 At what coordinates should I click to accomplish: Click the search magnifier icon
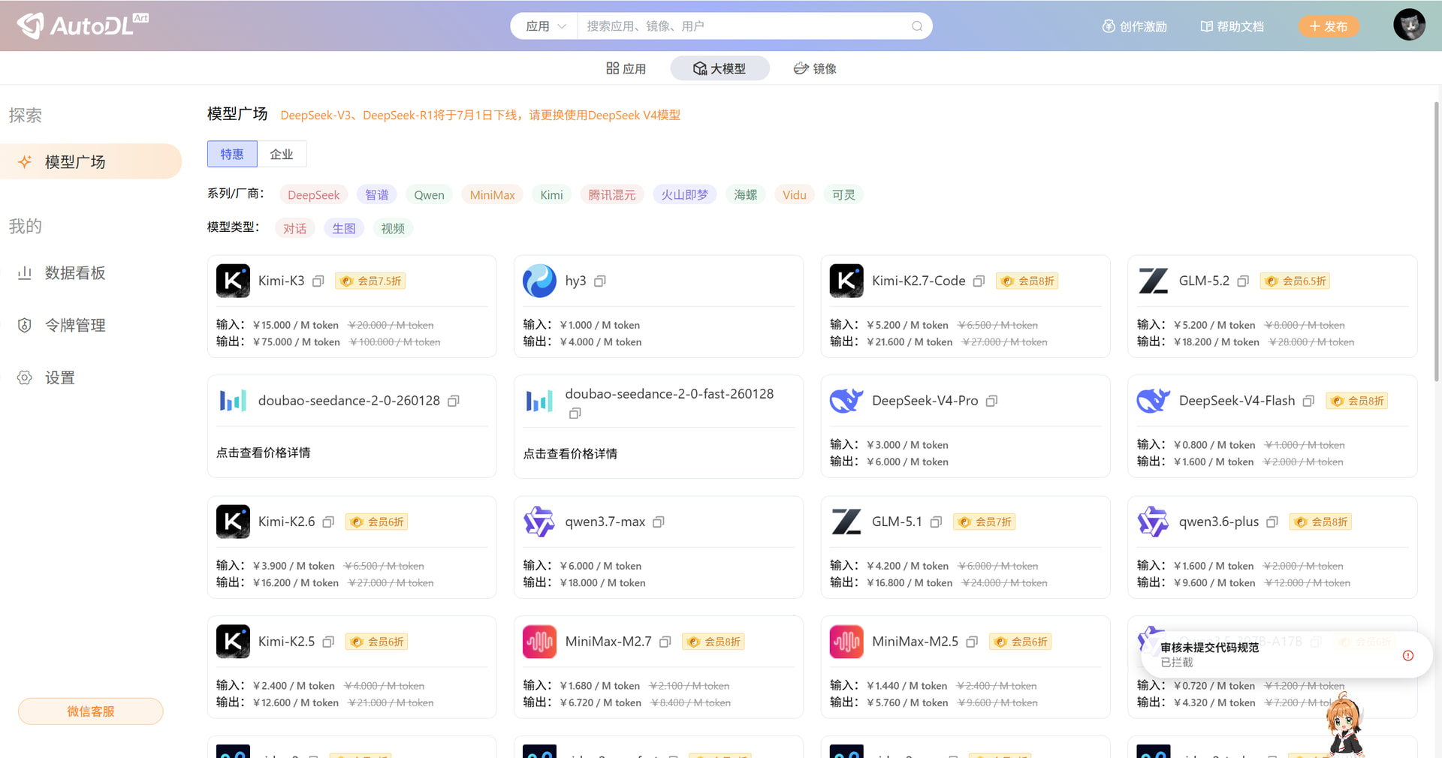pyautogui.click(x=917, y=26)
